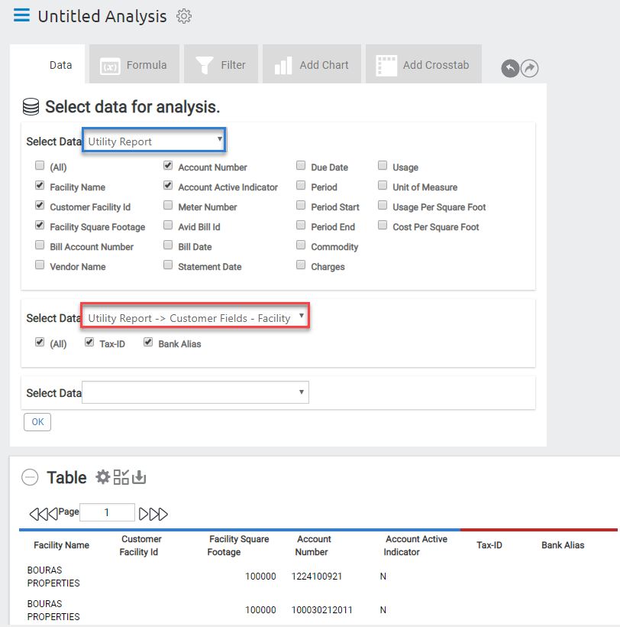Viewport: 620px width, 627px height.
Task: Check Period End checkbox
Action: tap(301, 225)
